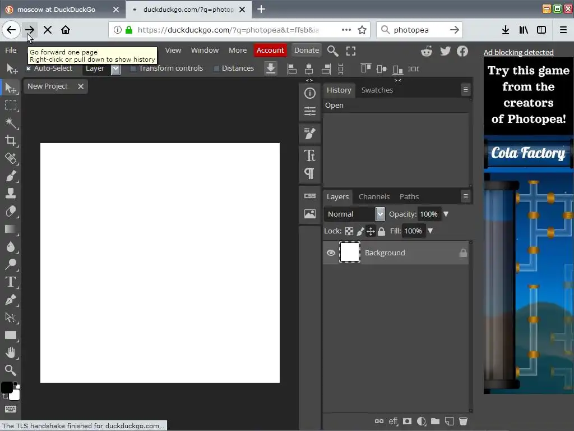Select the Blur droplet tool
574x431 pixels.
click(x=11, y=247)
